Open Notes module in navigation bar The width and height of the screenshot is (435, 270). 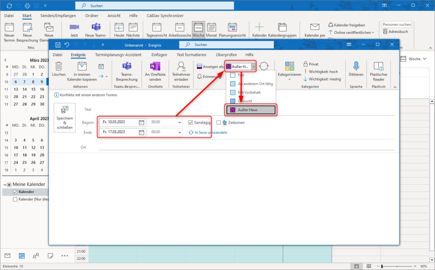[x=50, y=256]
